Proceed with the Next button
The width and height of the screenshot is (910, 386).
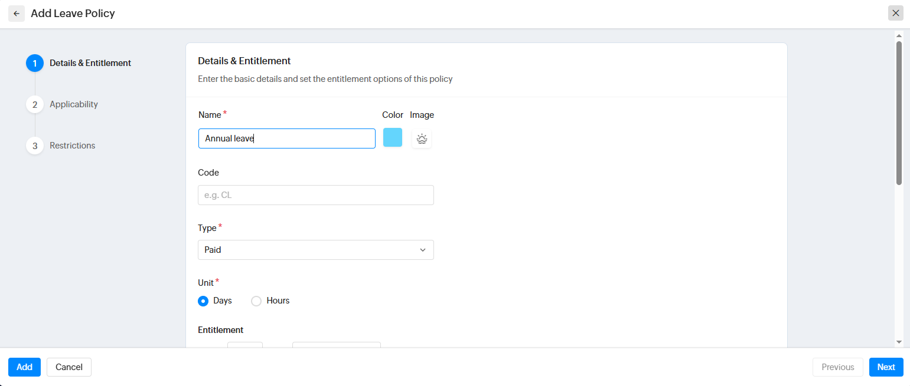coord(886,367)
